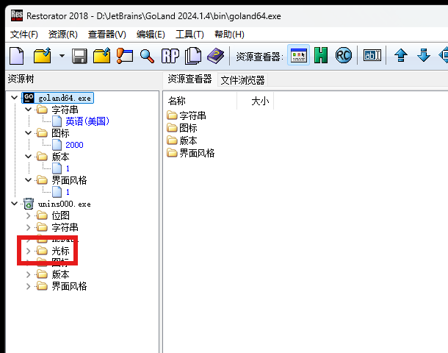
Task: Click the blue down arrow icon
Action: 424,55
